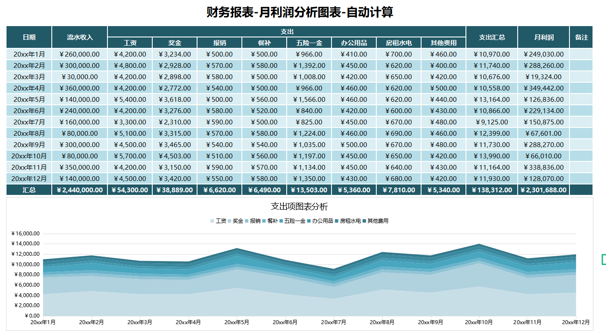This screenshot has height=335, width=606.
Task: Select the January profit cell ¥249,030.00
Action: [x=543, y=54]
